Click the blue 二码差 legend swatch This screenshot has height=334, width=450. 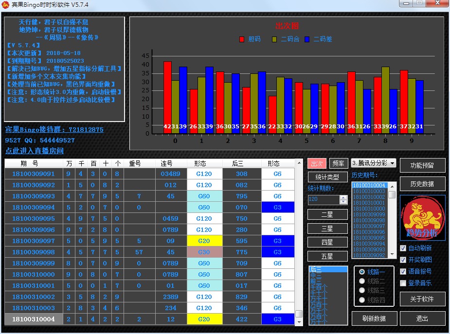coord(307,39)
